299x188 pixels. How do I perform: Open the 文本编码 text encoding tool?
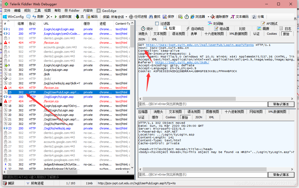click(x=239, y=17)
